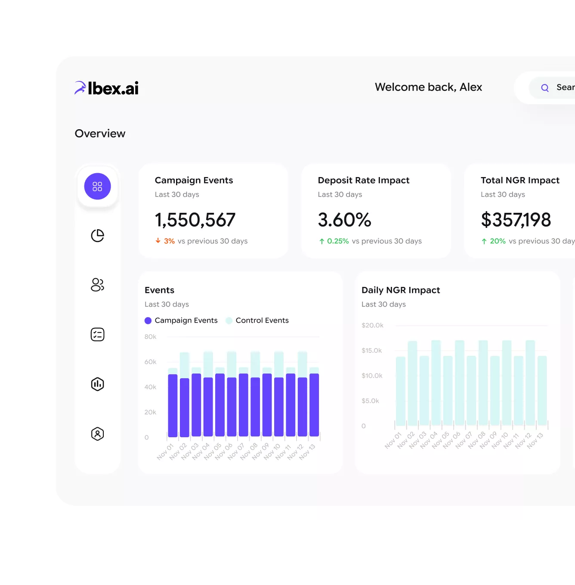
Task: Click the $10.0k axis label
Action: (372, 376)
